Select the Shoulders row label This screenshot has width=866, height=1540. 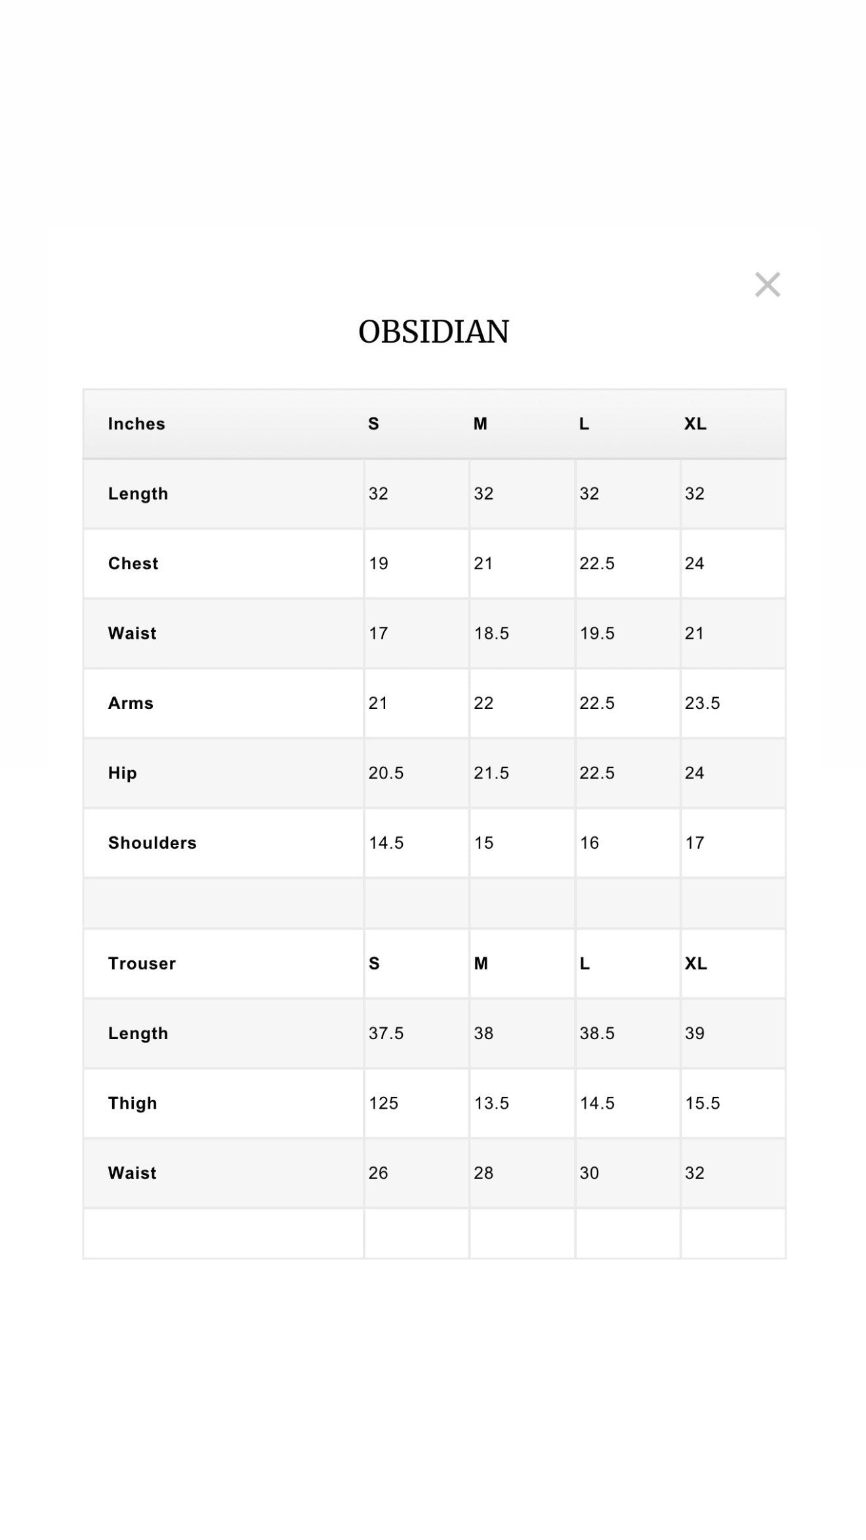(152, 843)
